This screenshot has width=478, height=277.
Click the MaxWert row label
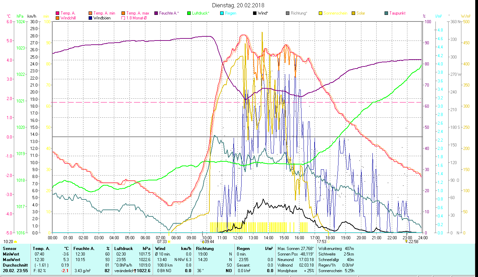12,259
